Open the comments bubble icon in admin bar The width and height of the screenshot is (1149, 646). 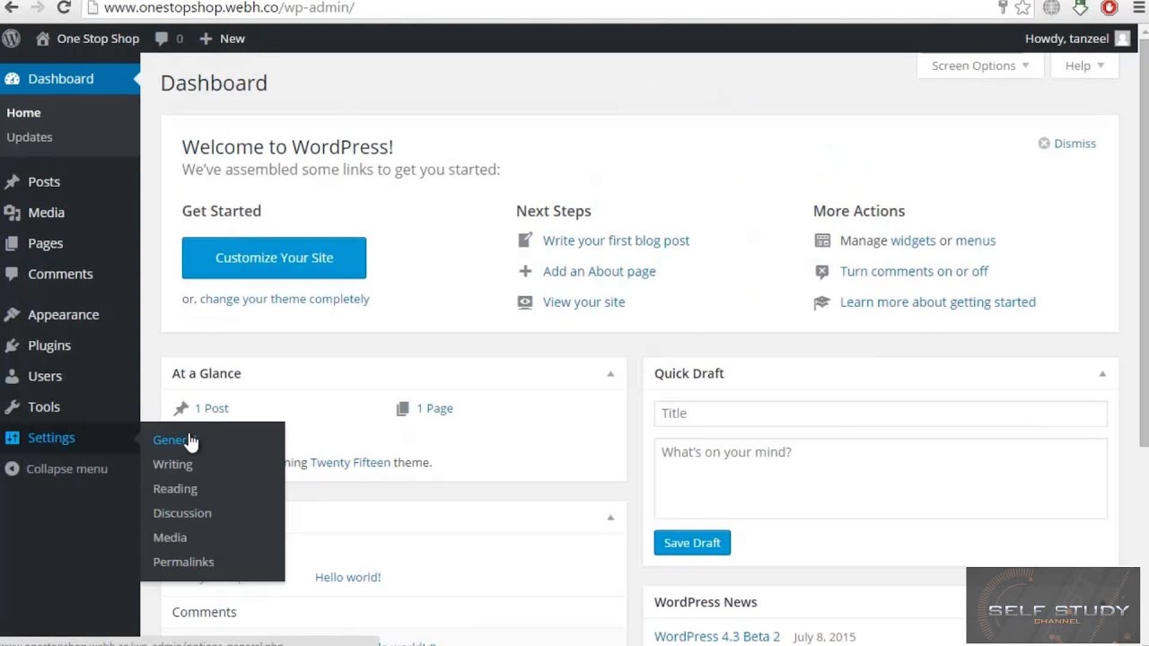162,39
